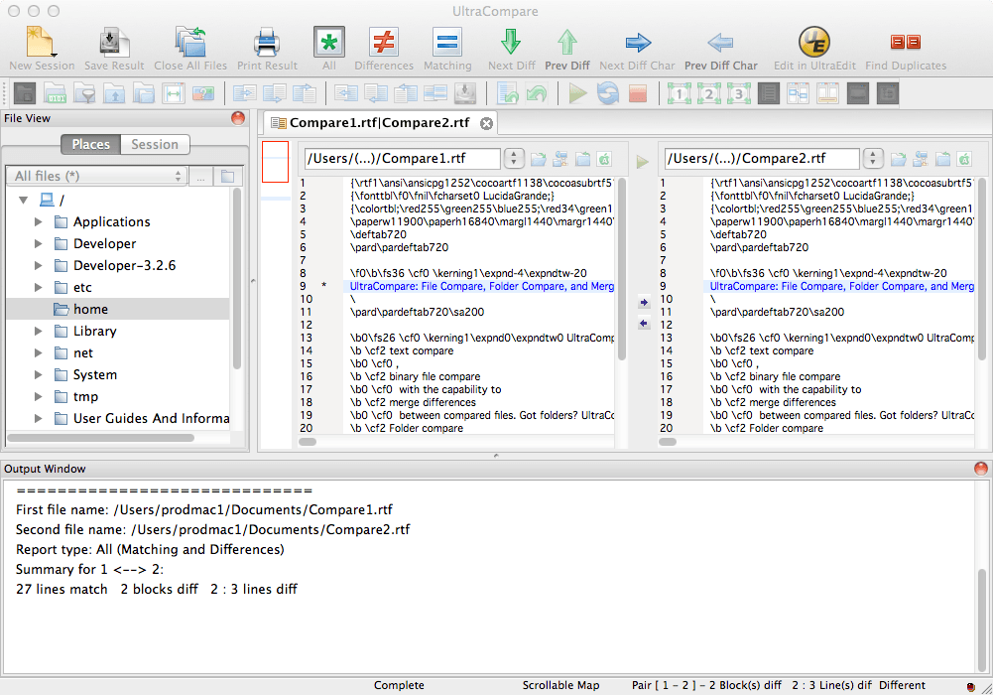This screenshot has height=695, width=993.
Task: Go to Prev Diff
Action: (566, 49)
